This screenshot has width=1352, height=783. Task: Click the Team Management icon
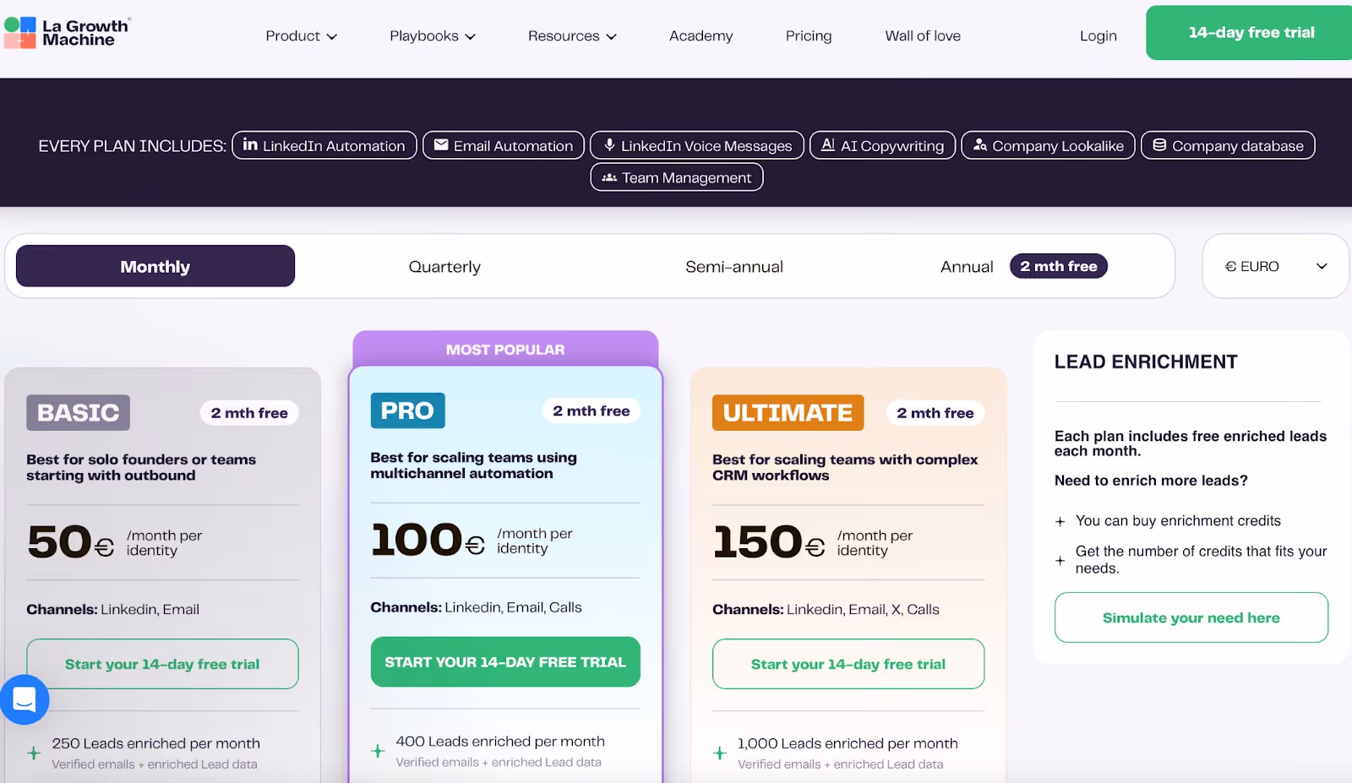coord(609,177)
